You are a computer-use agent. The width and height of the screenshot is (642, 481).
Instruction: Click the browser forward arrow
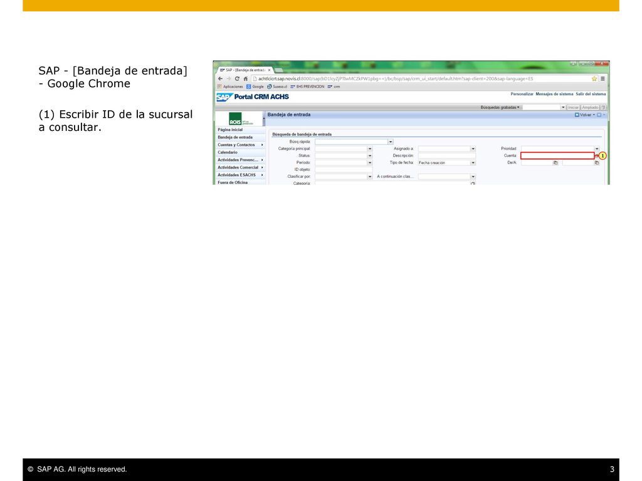[x=228, y=78]
